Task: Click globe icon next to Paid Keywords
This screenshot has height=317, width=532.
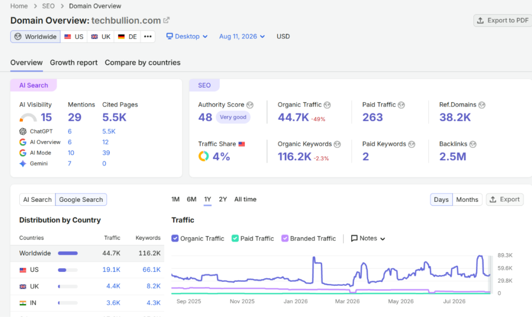Action: (411, 144)
